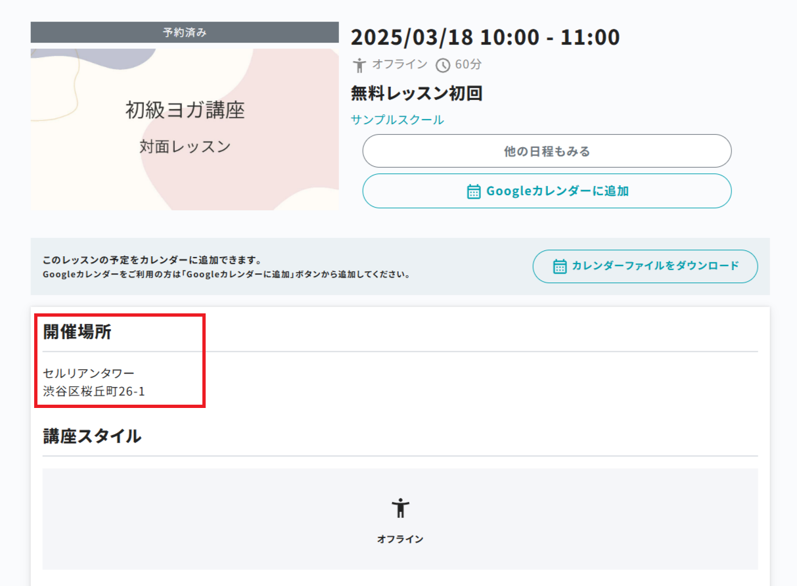Add lesson via Googleカレンダーに追加 text

coord(557,191)
